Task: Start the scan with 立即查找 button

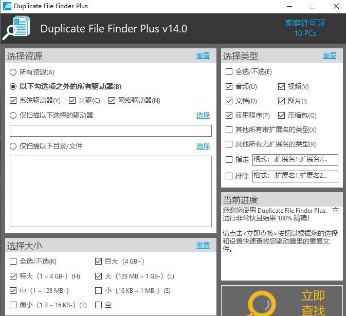Action: (282, 301)
